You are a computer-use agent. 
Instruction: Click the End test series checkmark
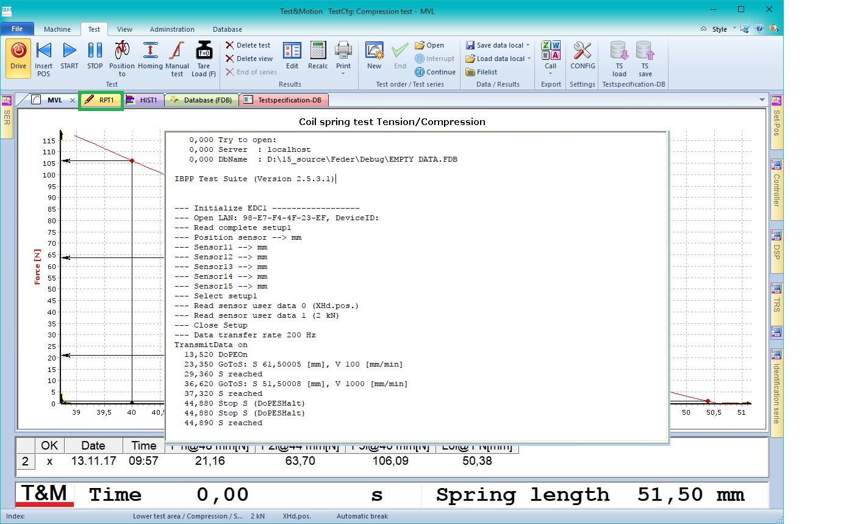click(x=400, y=56)
